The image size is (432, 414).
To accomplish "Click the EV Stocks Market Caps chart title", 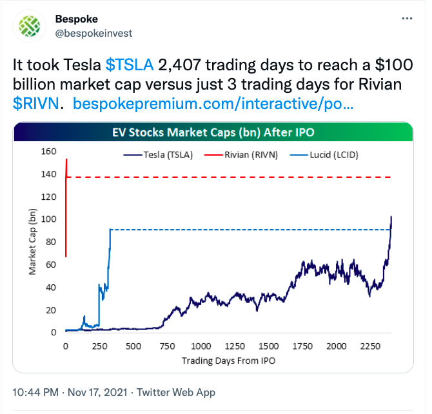I will [x=213, y=133].
